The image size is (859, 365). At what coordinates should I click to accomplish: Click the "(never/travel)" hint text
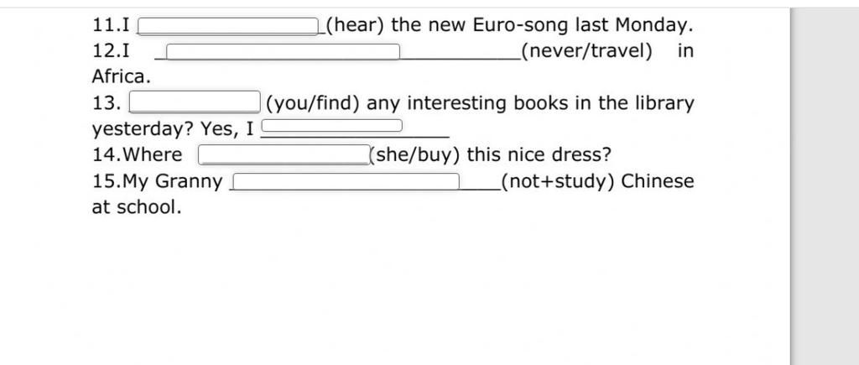pyautogui.click(x=586, y=51)
